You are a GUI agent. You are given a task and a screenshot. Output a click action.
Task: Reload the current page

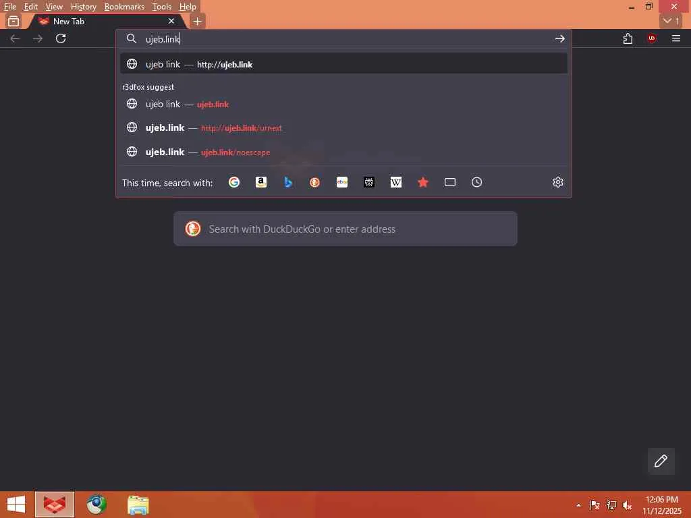pos(61,38)
